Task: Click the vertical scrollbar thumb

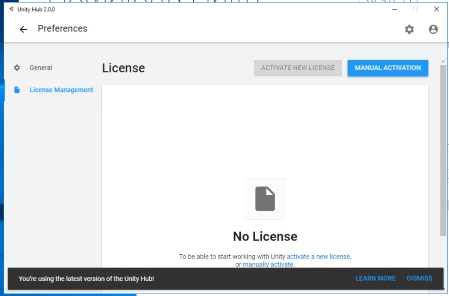Action: click(443, 150)
